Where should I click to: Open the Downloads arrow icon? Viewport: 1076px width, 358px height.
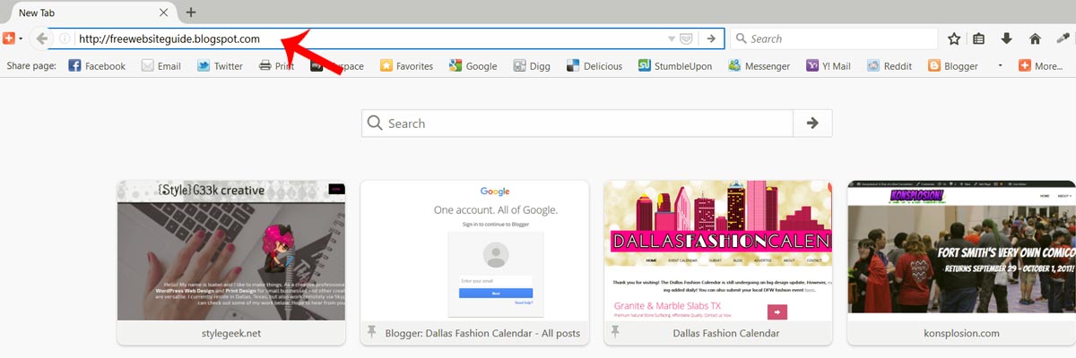coord(1007,38)
